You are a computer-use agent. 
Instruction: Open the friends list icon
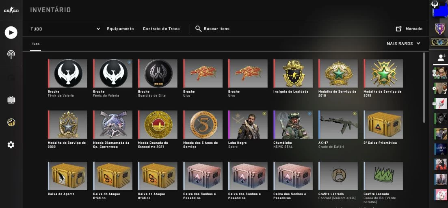[441, 58]
